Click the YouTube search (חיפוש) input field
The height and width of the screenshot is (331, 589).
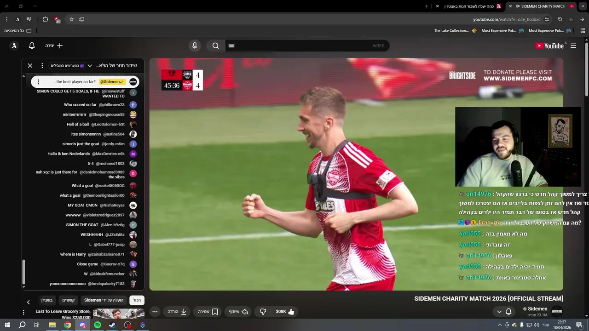coord(307,46)
